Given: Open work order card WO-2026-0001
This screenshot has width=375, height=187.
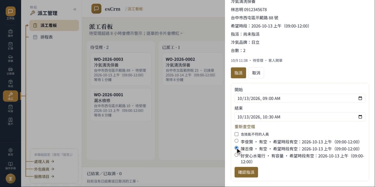Looking at the screenshot, I should click(x=121, y=105).
